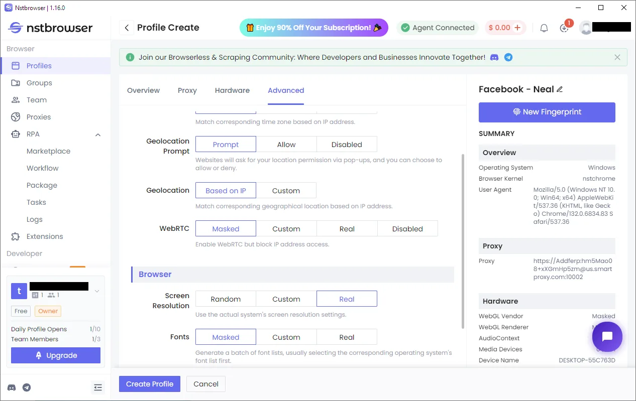The image size is (636, 401).
Task: Open Extensions in the sidebar
Action: pyautogui.click(x=55, y=236)
